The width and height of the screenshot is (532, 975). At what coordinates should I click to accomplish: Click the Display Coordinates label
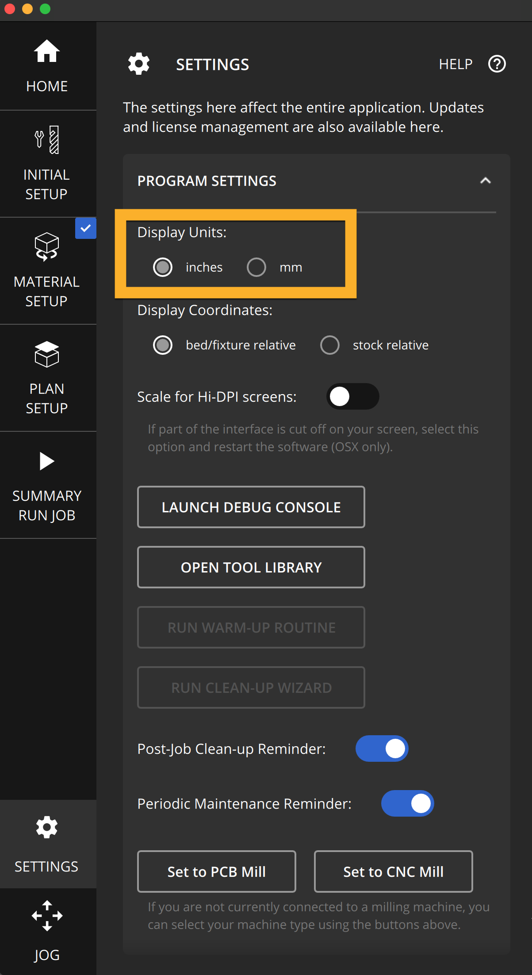point(205,310)
